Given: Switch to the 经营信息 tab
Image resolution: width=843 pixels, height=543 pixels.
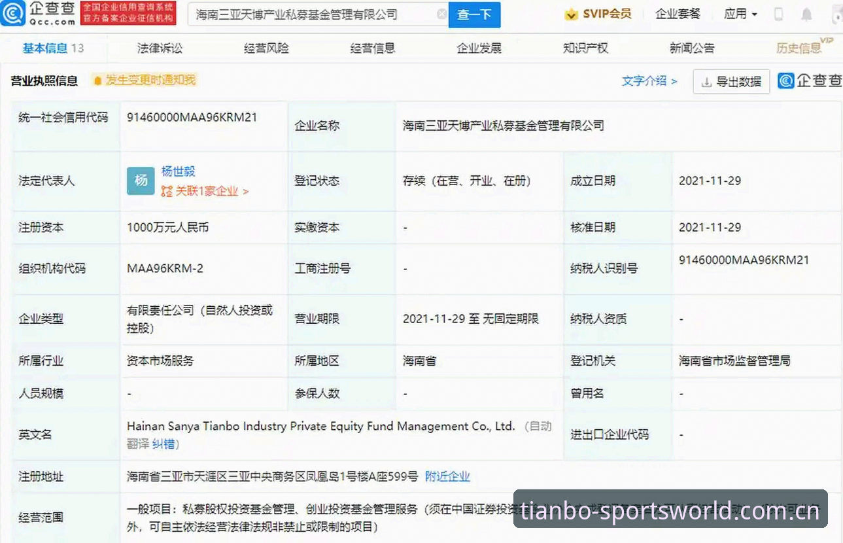Looking at the screenshot, I should coord(373,48).
